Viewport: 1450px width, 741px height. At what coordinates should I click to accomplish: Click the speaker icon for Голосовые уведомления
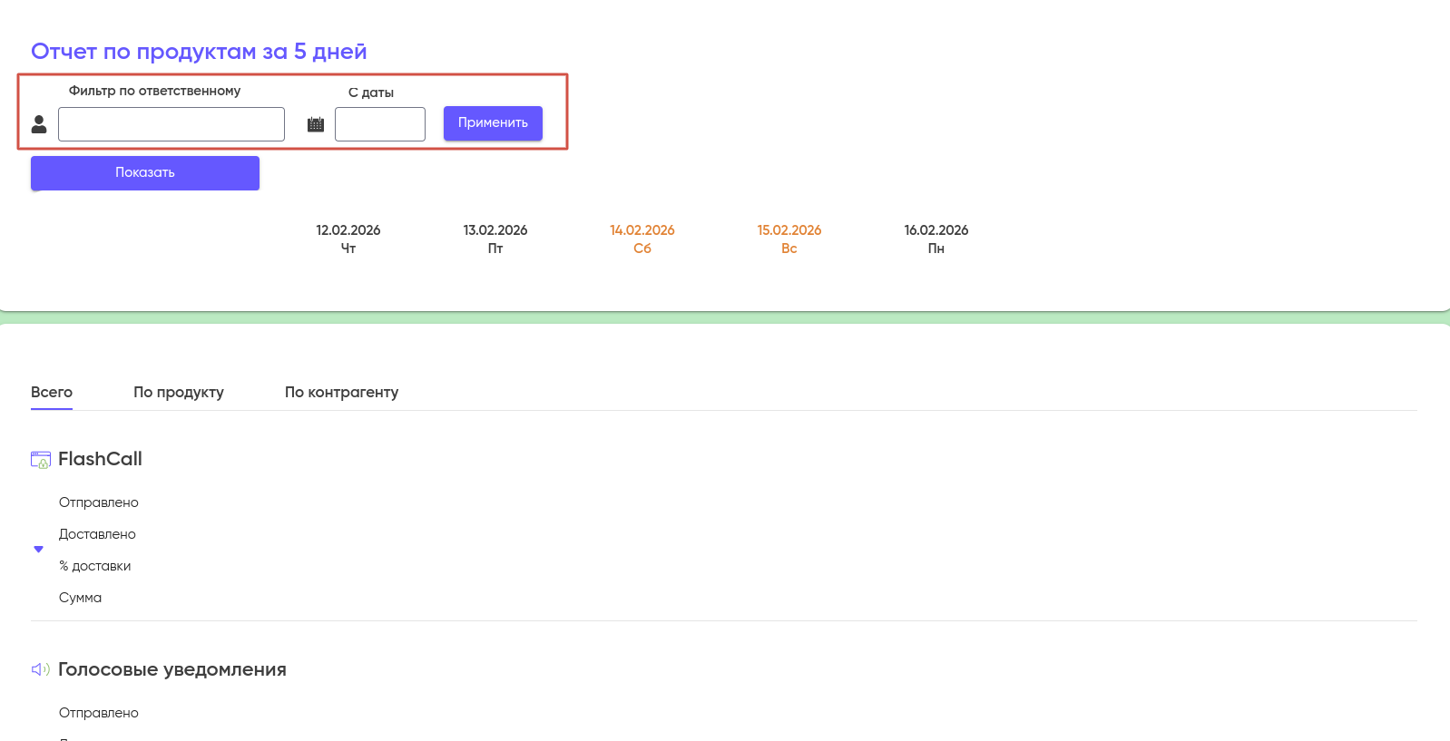(x=41, y=669)
